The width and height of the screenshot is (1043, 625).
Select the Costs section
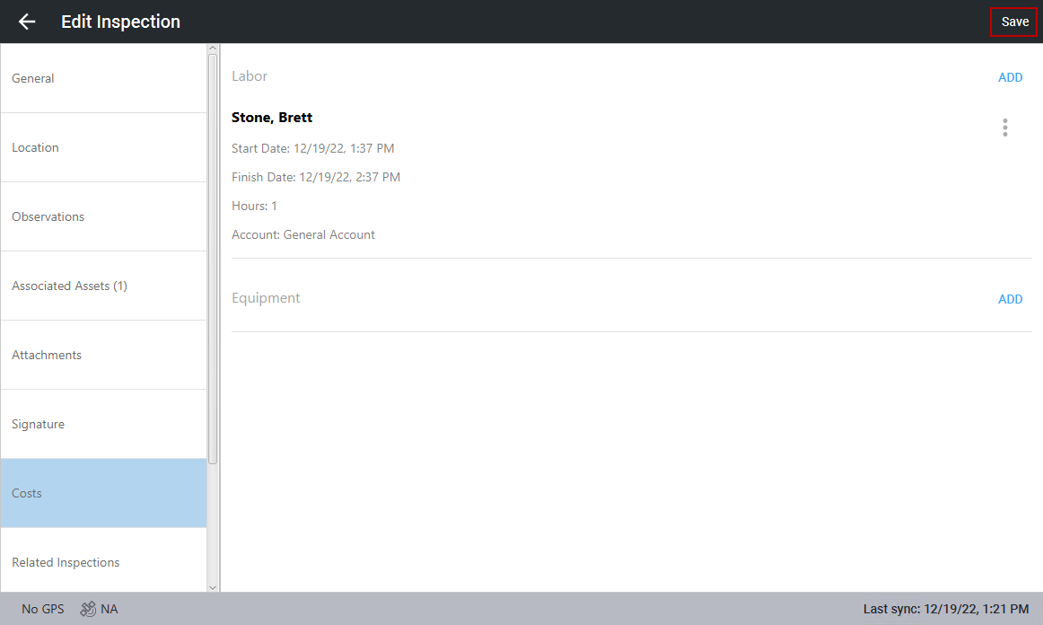(x=103, y=493)
